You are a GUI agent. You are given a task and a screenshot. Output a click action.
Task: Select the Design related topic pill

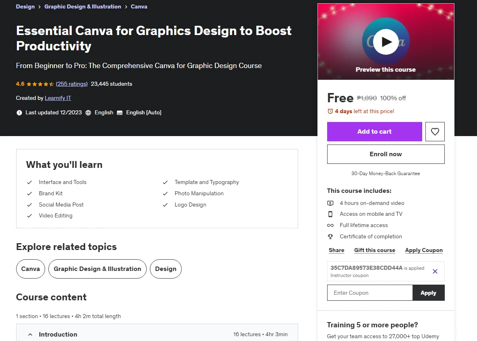point(166,269)
